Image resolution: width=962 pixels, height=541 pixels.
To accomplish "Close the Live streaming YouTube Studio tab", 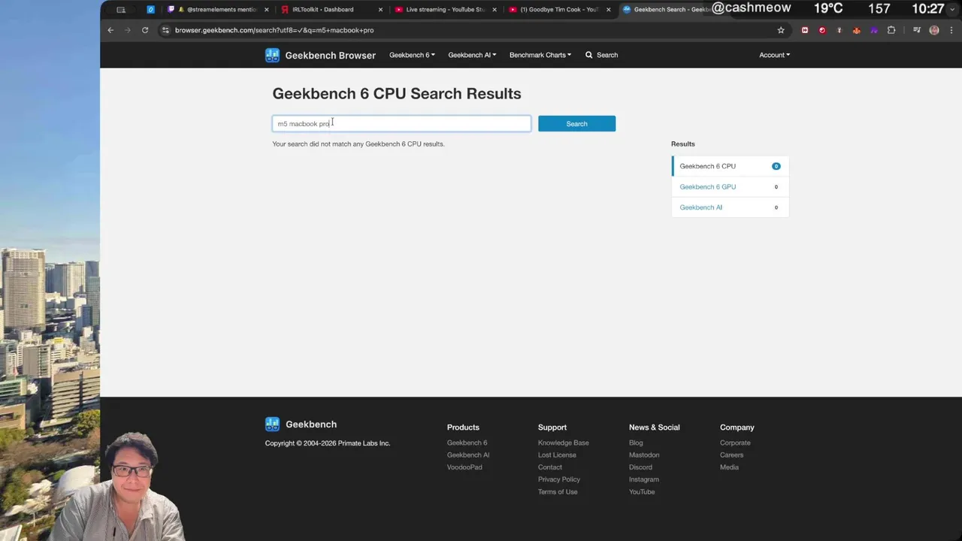I will tap(495, 10).
